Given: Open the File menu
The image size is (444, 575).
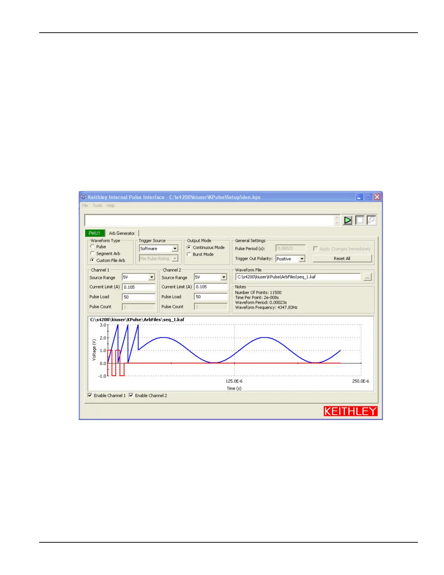Looking at the screenshot, I should 85,205.
